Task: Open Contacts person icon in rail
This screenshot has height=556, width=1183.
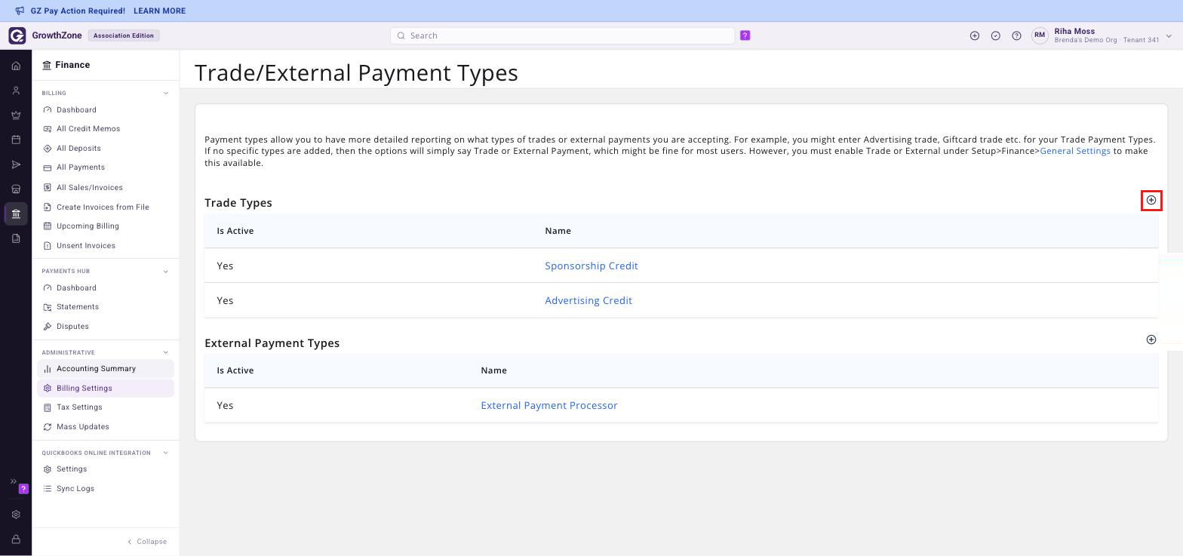Action: coord(16,91)
